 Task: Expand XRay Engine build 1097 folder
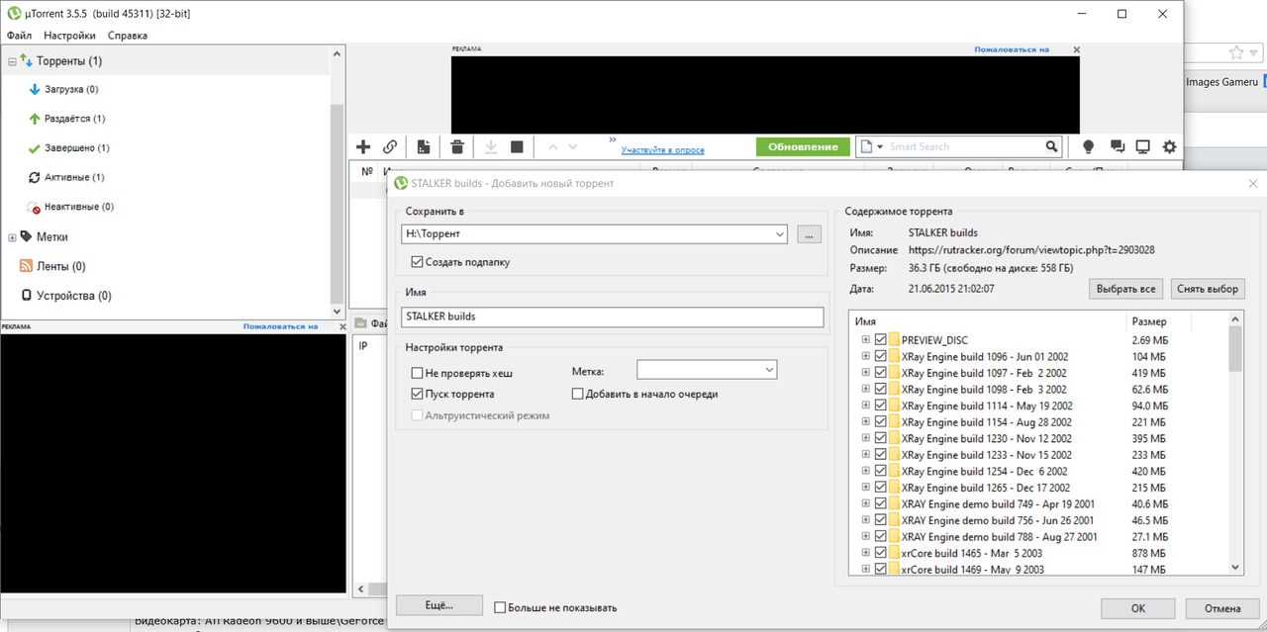(x=866, y=373)
